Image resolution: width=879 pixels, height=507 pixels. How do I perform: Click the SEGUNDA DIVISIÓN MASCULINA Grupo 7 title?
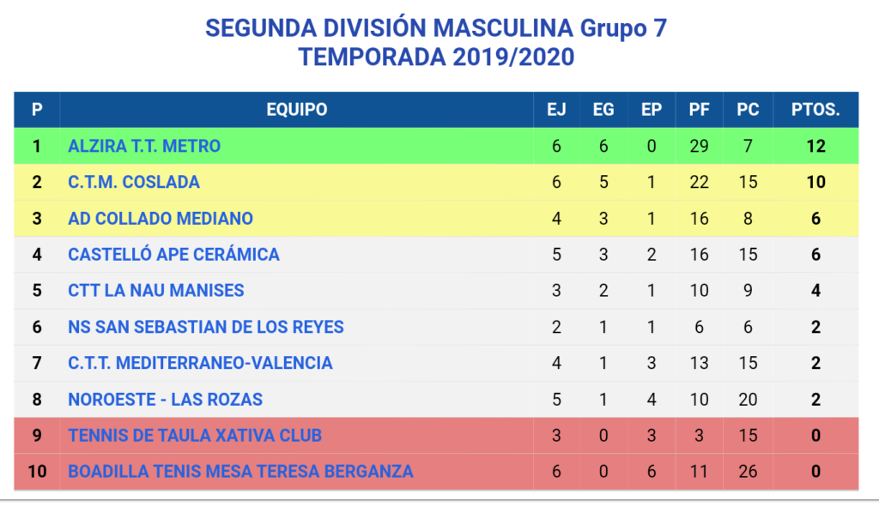tap(436, 28)
